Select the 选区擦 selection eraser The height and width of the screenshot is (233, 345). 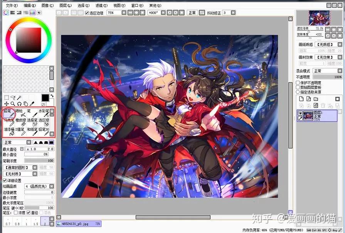coord(44,122)
